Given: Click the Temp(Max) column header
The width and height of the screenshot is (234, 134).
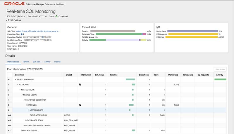Looking at the screenshot, I should (x=188, y=75).
